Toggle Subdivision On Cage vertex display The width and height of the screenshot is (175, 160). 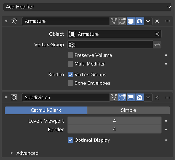(x=114, y=97)
